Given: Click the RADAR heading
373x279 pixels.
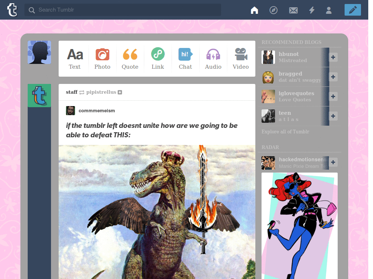Looking at the screenshot, I should point(270,147).
